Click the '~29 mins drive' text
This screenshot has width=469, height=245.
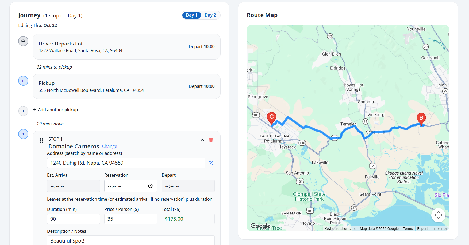click(x=49, y=124)
